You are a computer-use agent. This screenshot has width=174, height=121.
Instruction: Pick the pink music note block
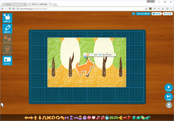pos(98,118)
